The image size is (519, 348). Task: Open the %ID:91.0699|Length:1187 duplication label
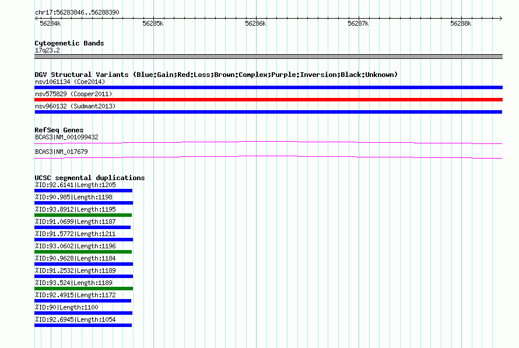[x=75, y=222]
